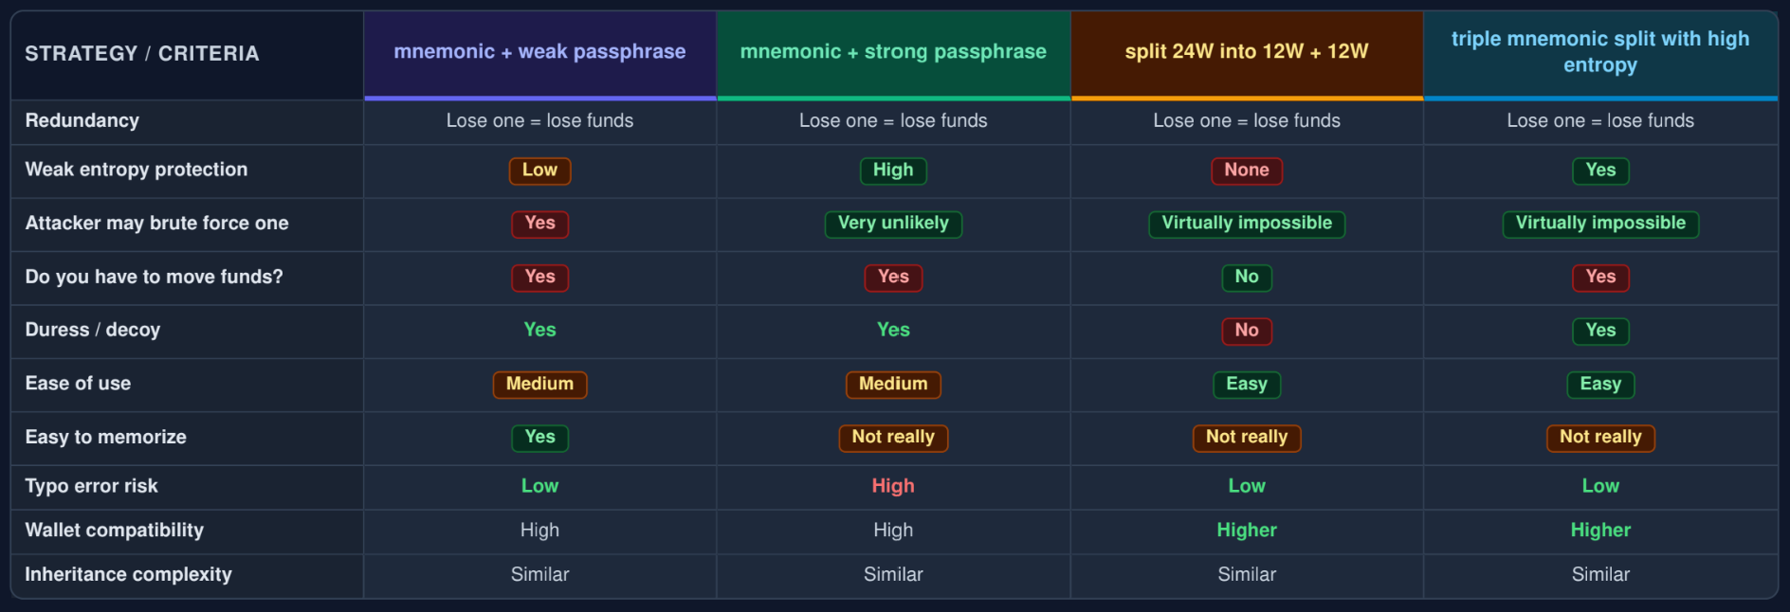Click green 'High' badge in Weak entropy row
1790x612 pixels.
[893, 171]
